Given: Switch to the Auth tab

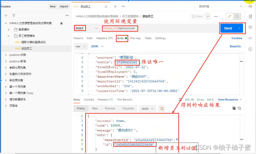Looking at the screenshot, I should coord(89,38).
